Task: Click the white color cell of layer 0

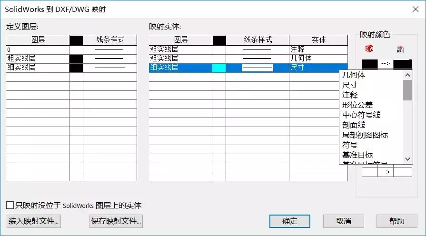Action: (76, 49)
